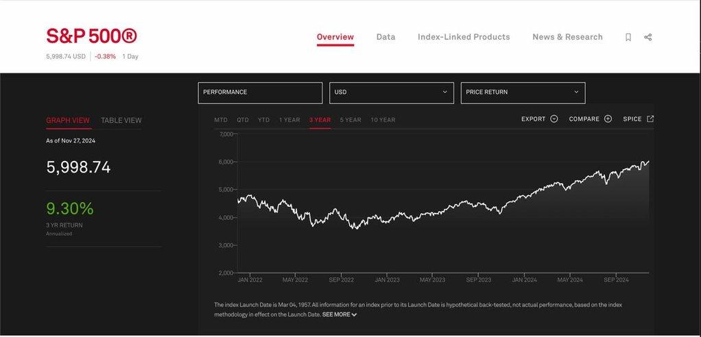Open the SPICE external link icon
Image resolution: width=701 pixels, height=337 pixels.
[x=650, y=118]
